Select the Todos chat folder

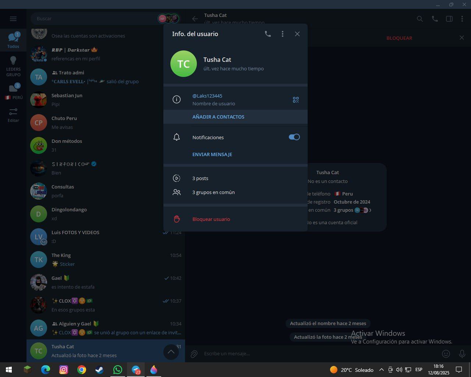pos(13,40)
